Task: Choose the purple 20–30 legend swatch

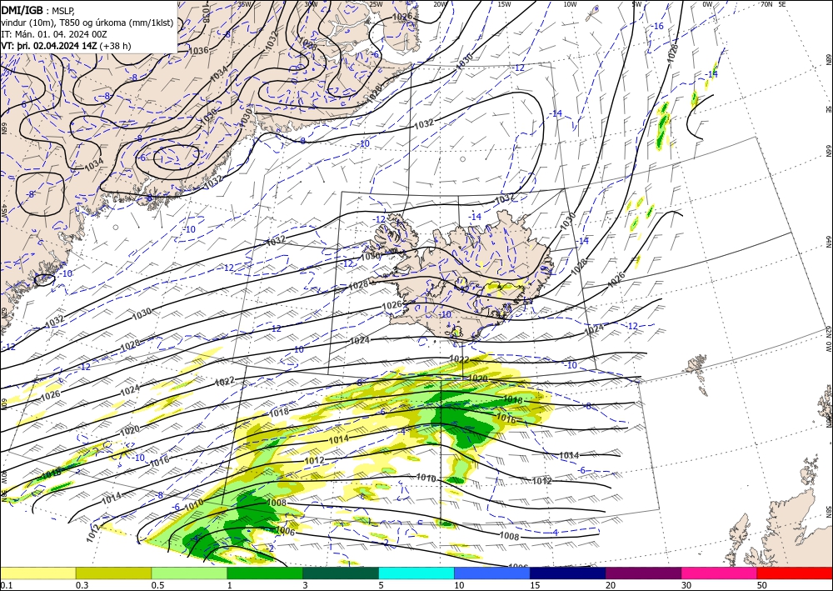Action: pyautogui.click(x=643, y=573)
